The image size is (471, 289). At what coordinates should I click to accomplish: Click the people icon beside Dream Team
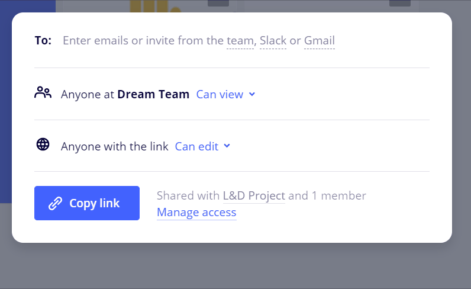43,93
